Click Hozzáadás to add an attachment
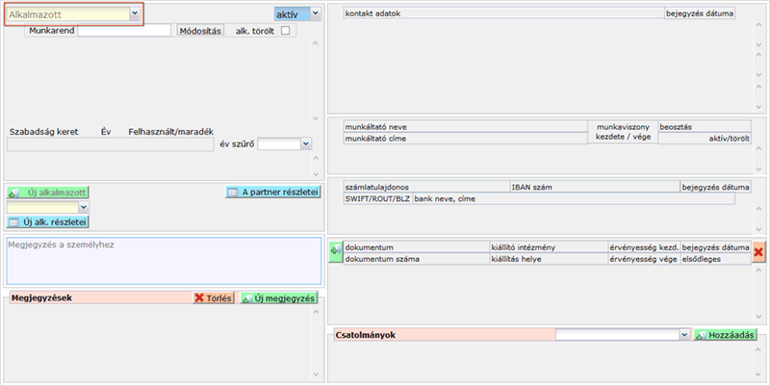Viewport: 770px width, 386px height. pyautogui.click(x=726, y=335)
